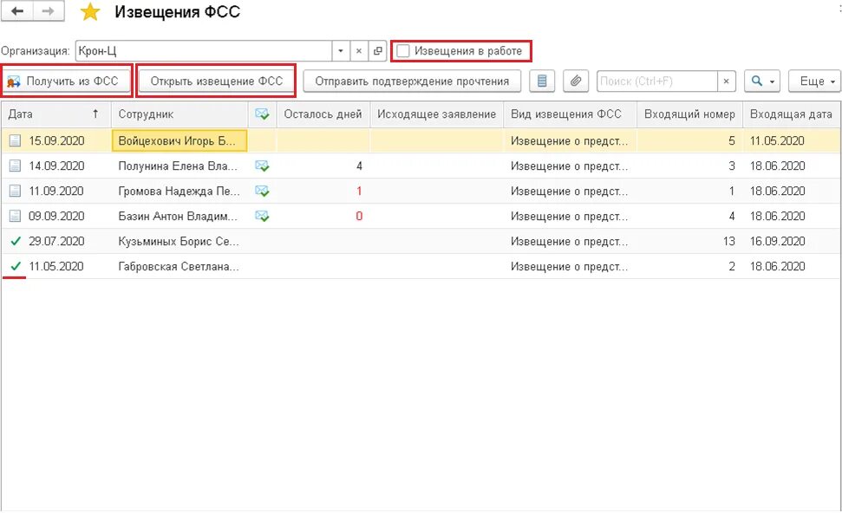This screenshot has width=842, height=513.
Task: Click the envelope icon in Базин row
Action: click(262, 217)
